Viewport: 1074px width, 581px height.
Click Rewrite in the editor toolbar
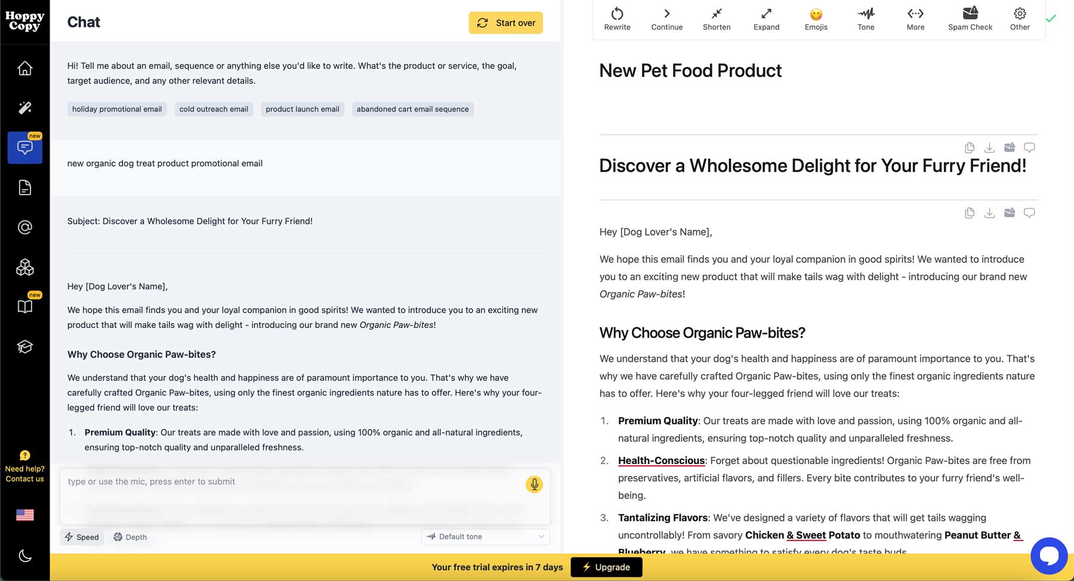[x=617, y=19]
